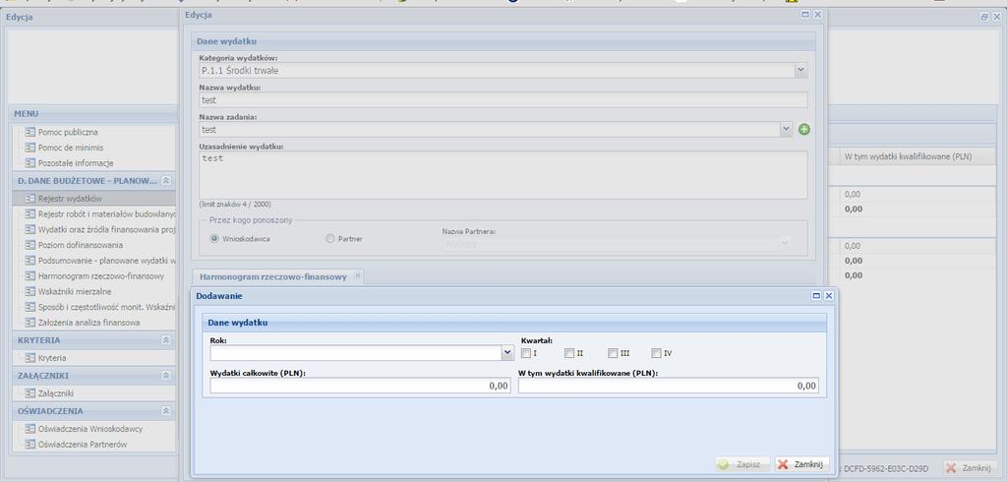Viewport: 1007px width, 482px height.
Task: Select the Partner radio button
Action: click(330, 238)
